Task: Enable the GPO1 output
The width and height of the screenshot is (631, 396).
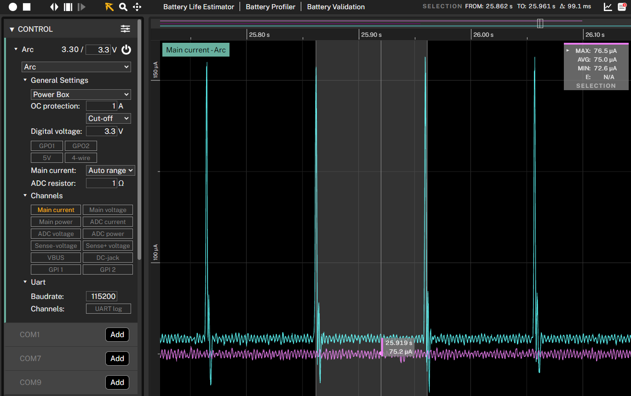Action: click(46, 146)
